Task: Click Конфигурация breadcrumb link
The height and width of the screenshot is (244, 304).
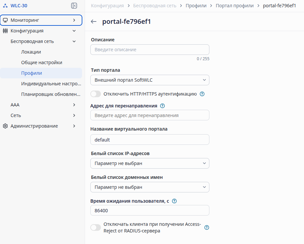Action: tap(108, 6)
